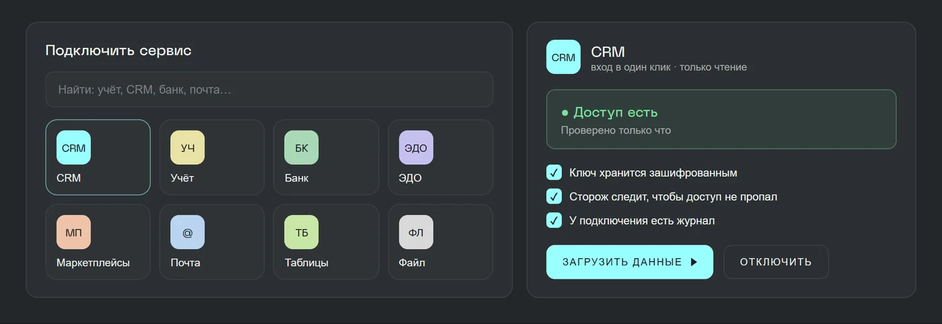Click the "Почта" tile label

click(186, 263)
